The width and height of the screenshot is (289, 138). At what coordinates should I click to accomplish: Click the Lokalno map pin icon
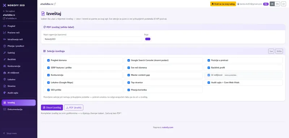pyautogui.click(x=5, y=79)
